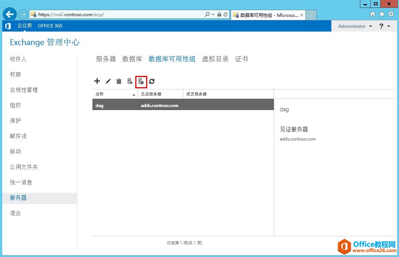Viewport: 399px width, 257px height.
Task: Switch to the 证书 tab
Action: click(x=241, y=59)
